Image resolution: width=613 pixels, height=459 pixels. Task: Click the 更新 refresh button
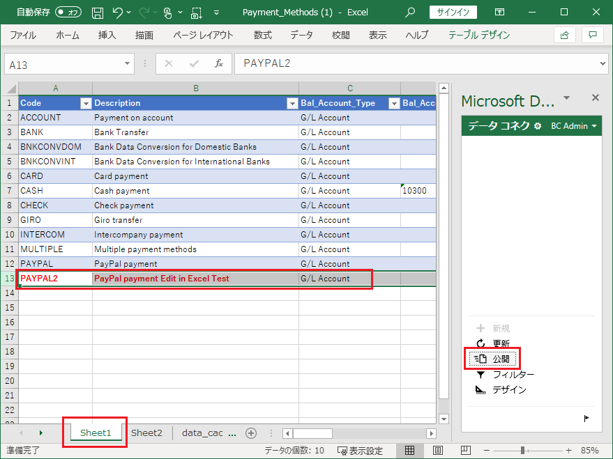click(x=492, y=343)
